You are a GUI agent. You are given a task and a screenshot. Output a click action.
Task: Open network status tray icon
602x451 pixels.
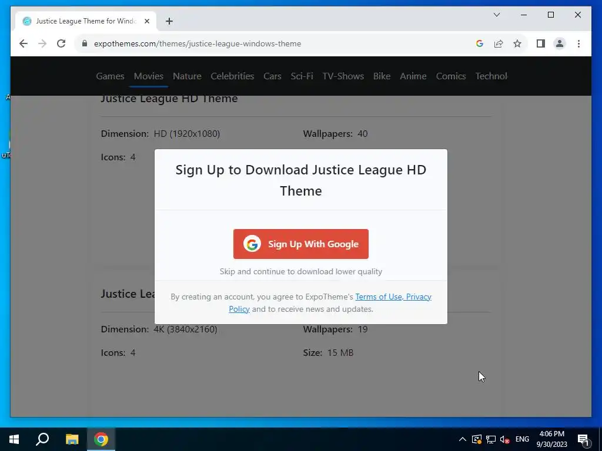point(491,439)
